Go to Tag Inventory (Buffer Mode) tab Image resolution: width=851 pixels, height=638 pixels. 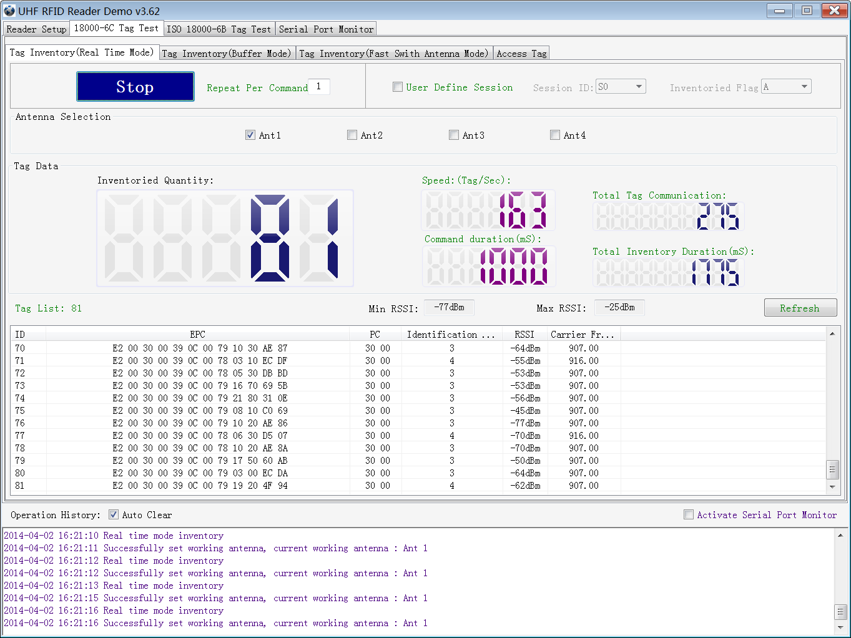[227, 54]
